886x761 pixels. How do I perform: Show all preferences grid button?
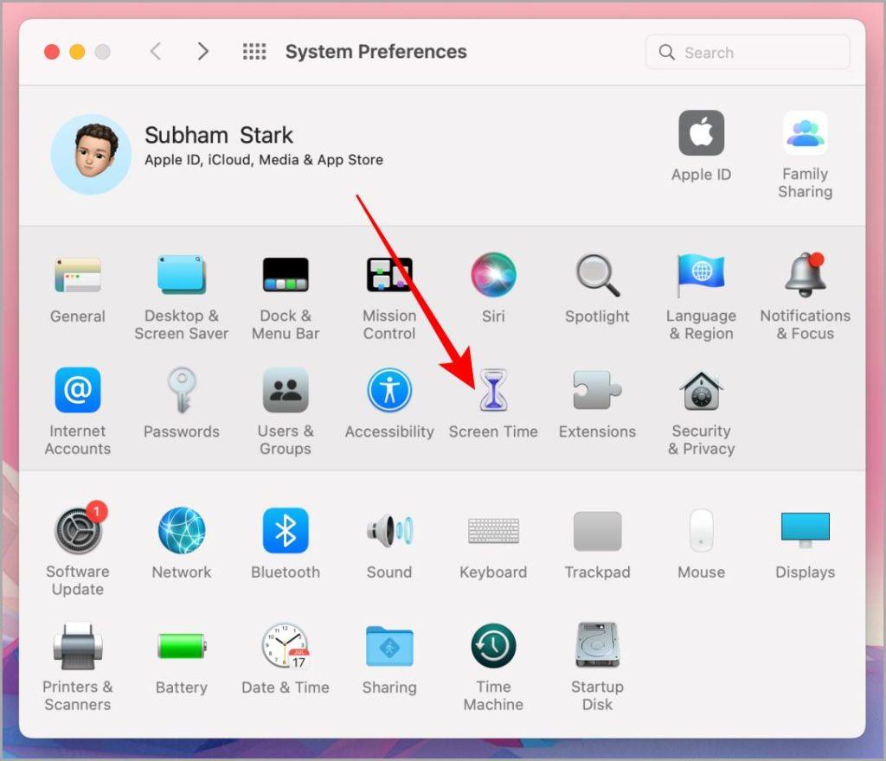coord(254,51)
